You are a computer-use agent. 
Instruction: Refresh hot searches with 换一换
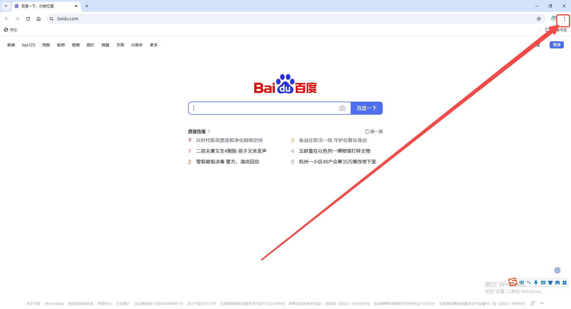point(374,131)
